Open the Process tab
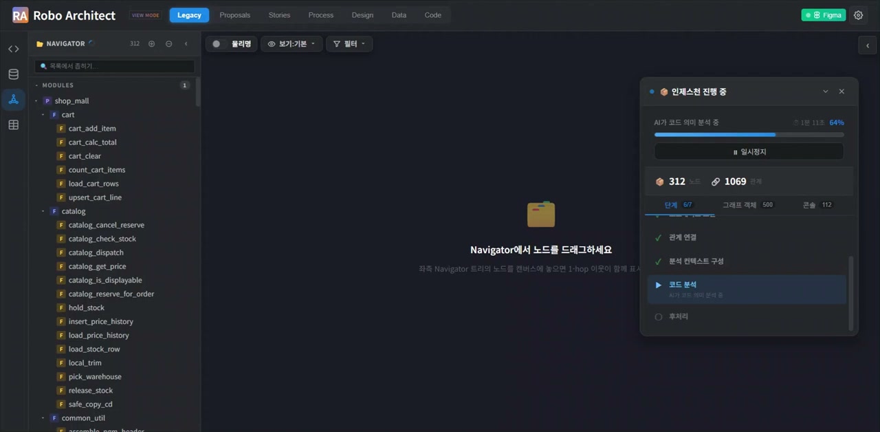The height and width of the screenshot is (432, 880). pyautogui.click(x=321, y=15)
